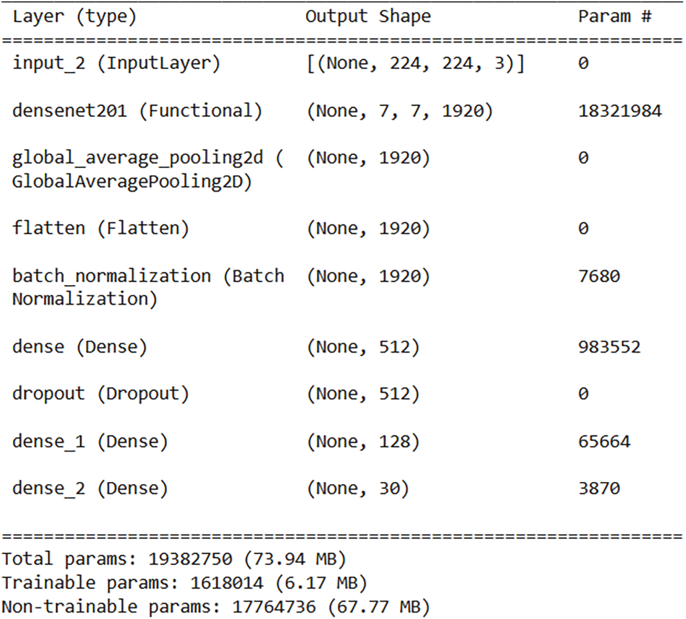The width and height of the screenshot is (686, 619).
Task: Click the "Total params" summary line
Action: coord(174,559)
